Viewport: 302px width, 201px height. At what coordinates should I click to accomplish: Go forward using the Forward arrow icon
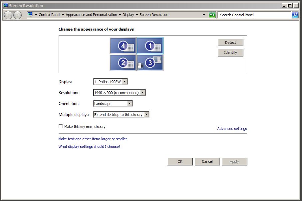18,15
